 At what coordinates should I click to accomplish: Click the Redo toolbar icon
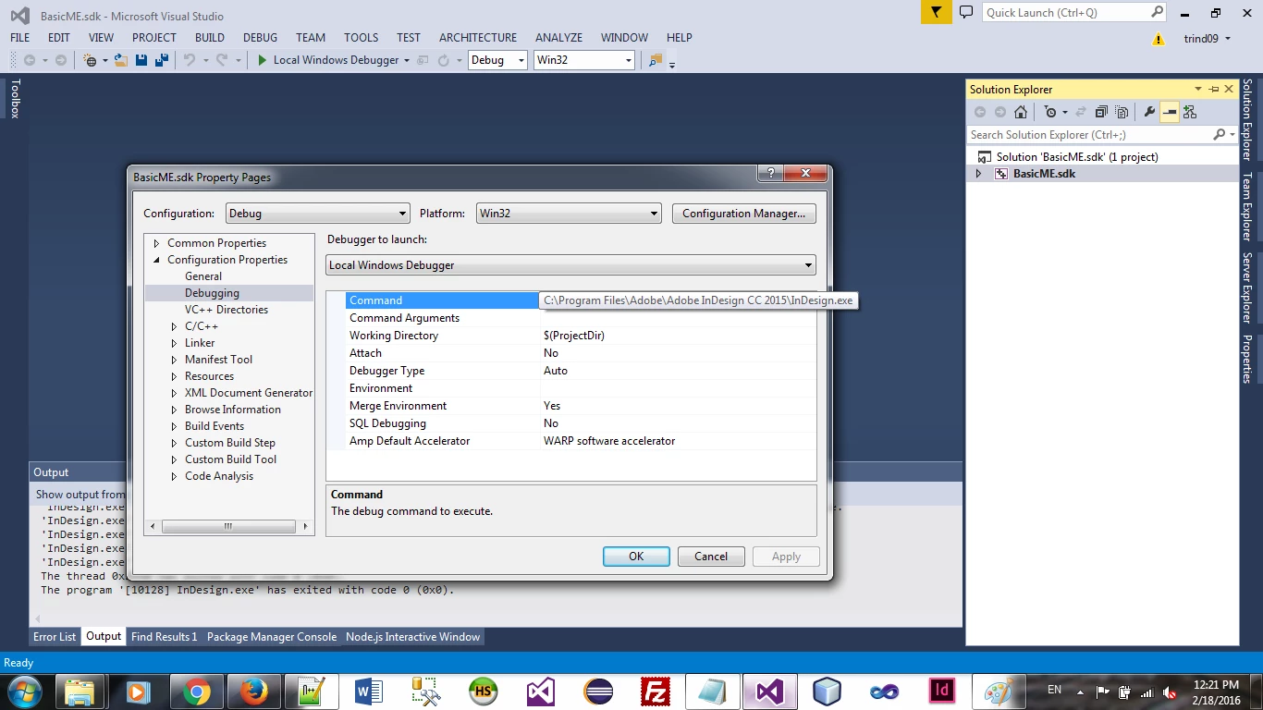pyautogui.click(x=222, y=60)
